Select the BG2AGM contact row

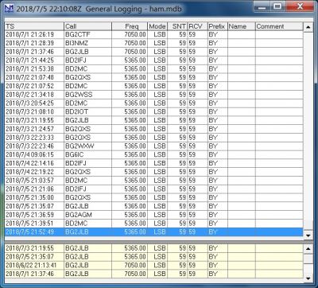(153, 215)
